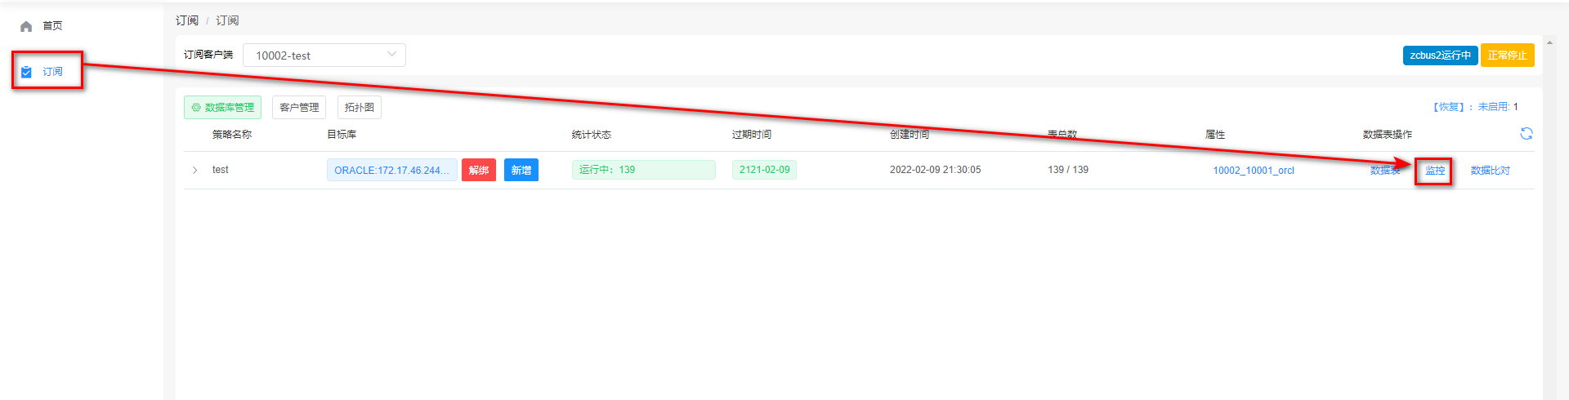
Task: Click the 【恢复】 link
Action: [x=1448, y=107]
